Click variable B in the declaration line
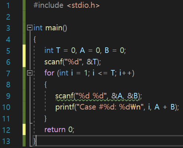Screen dimensions: 183x148 click(x=107, y=50)
